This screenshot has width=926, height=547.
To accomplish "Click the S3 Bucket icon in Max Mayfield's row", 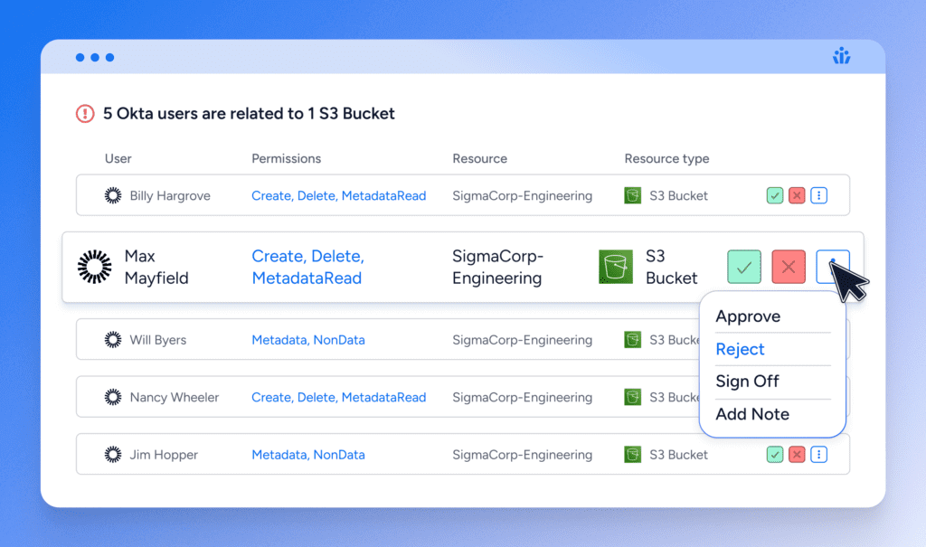I will (616, 267).
